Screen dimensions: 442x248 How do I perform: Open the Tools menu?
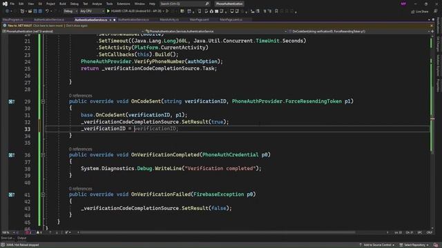tap(109, 4)
